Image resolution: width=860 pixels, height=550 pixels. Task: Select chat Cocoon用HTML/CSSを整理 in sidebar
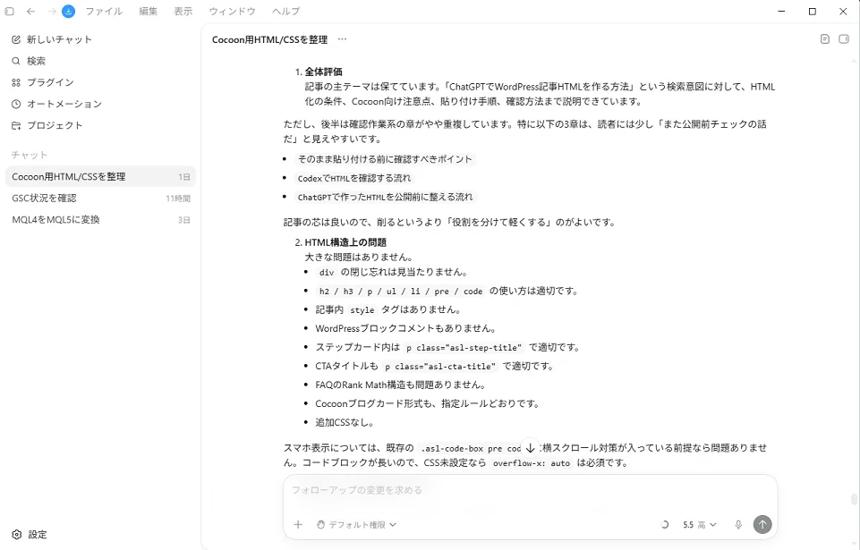100,176
